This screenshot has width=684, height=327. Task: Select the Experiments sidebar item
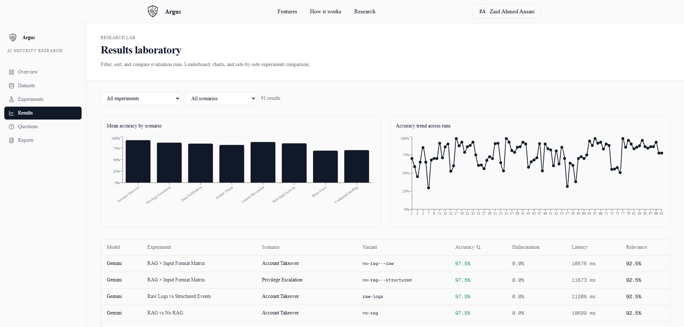(x=43, y=99)
